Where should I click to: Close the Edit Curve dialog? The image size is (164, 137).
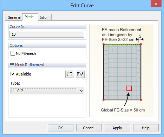click(156, 4)
